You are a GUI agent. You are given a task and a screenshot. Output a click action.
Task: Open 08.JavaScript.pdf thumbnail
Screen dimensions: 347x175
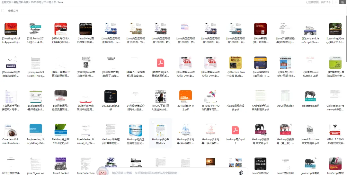coord(111,96)
